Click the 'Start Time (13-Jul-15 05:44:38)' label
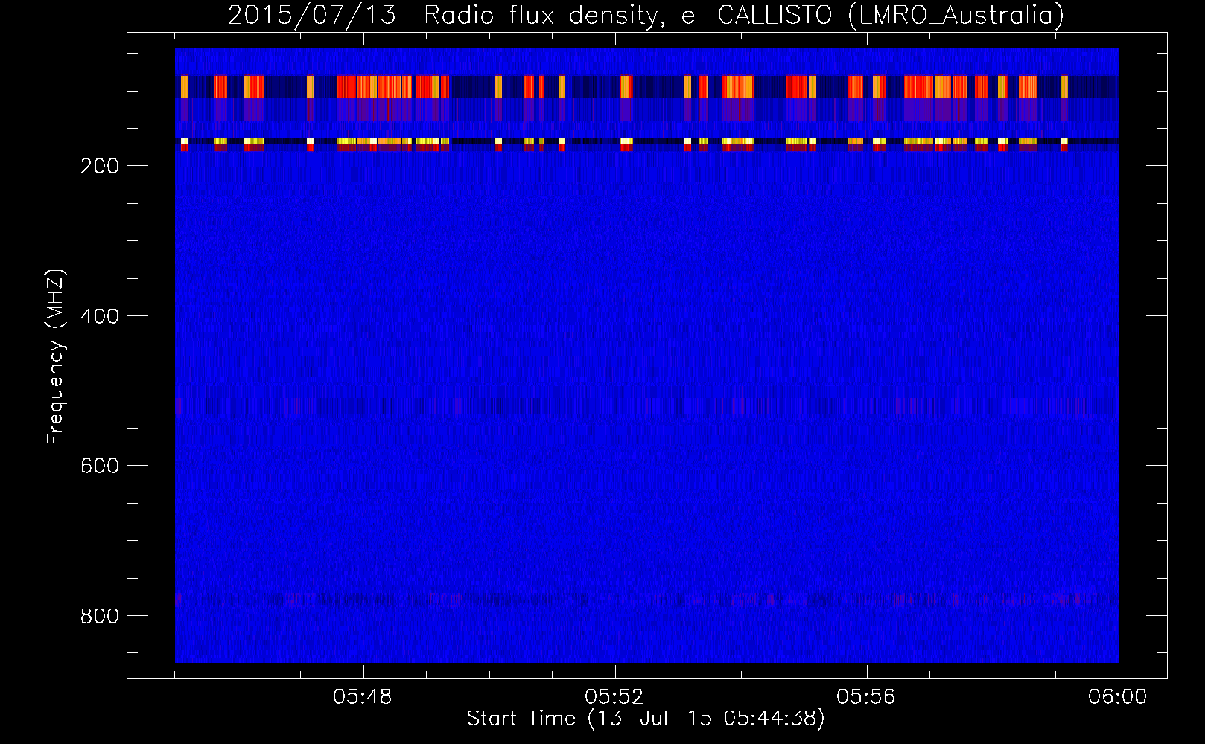Screen dimensions: 1205x744 646,719
